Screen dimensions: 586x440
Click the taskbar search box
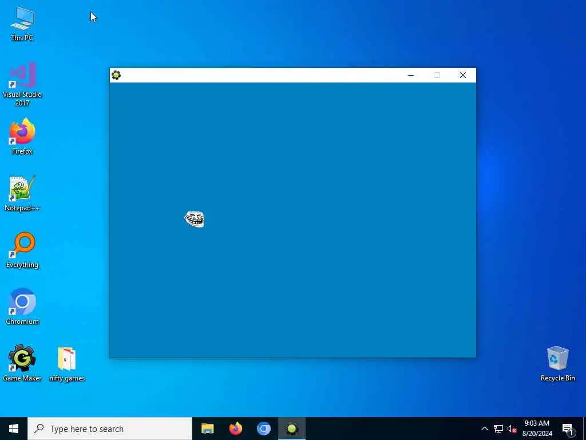point(110,429)
